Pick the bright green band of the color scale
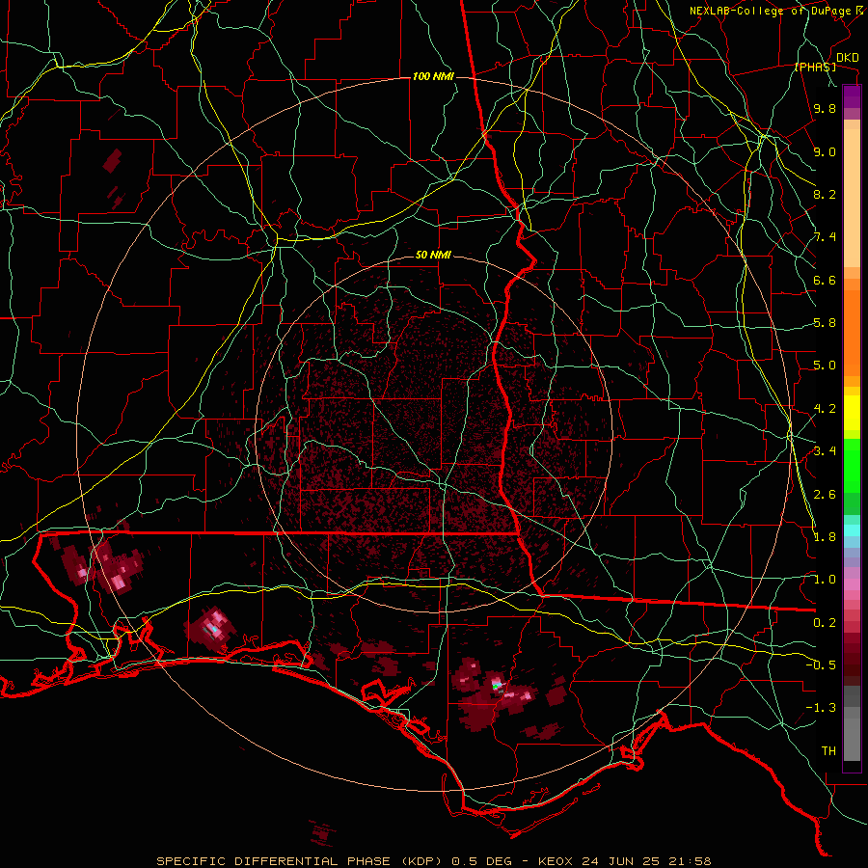 tap(852, 466)
